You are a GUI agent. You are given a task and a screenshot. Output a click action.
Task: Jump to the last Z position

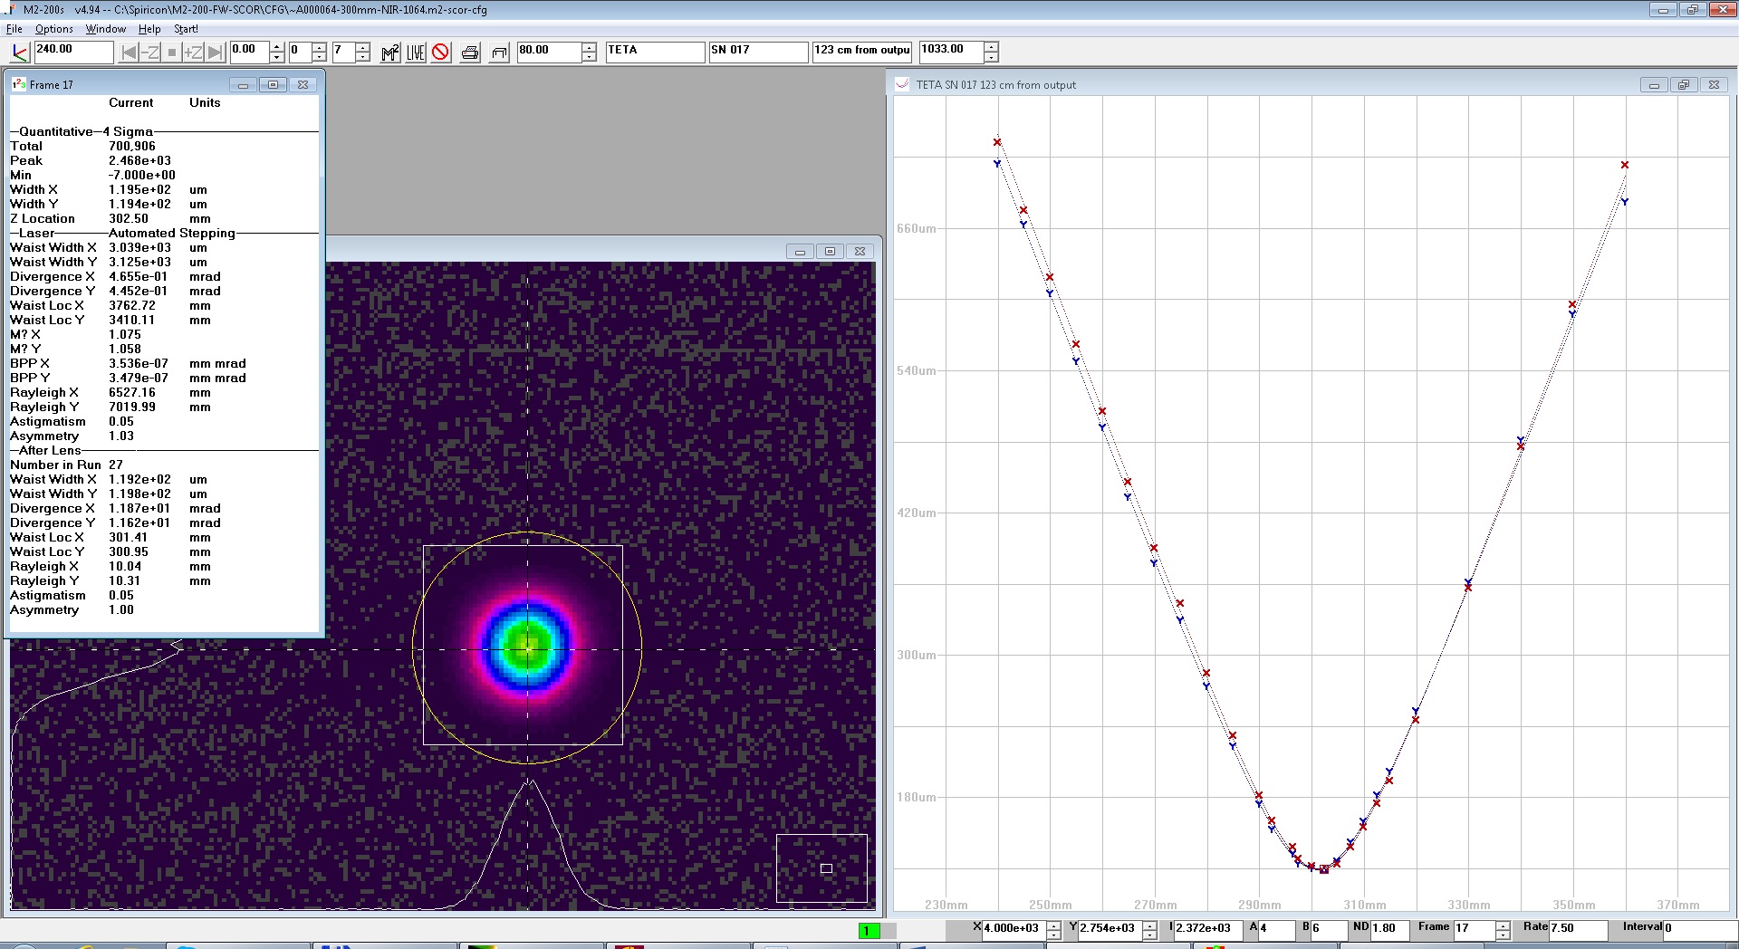(215, 53)
